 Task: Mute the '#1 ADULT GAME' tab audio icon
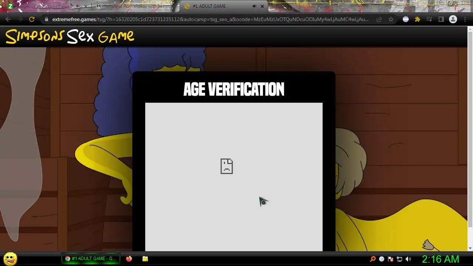coord(254,6)
